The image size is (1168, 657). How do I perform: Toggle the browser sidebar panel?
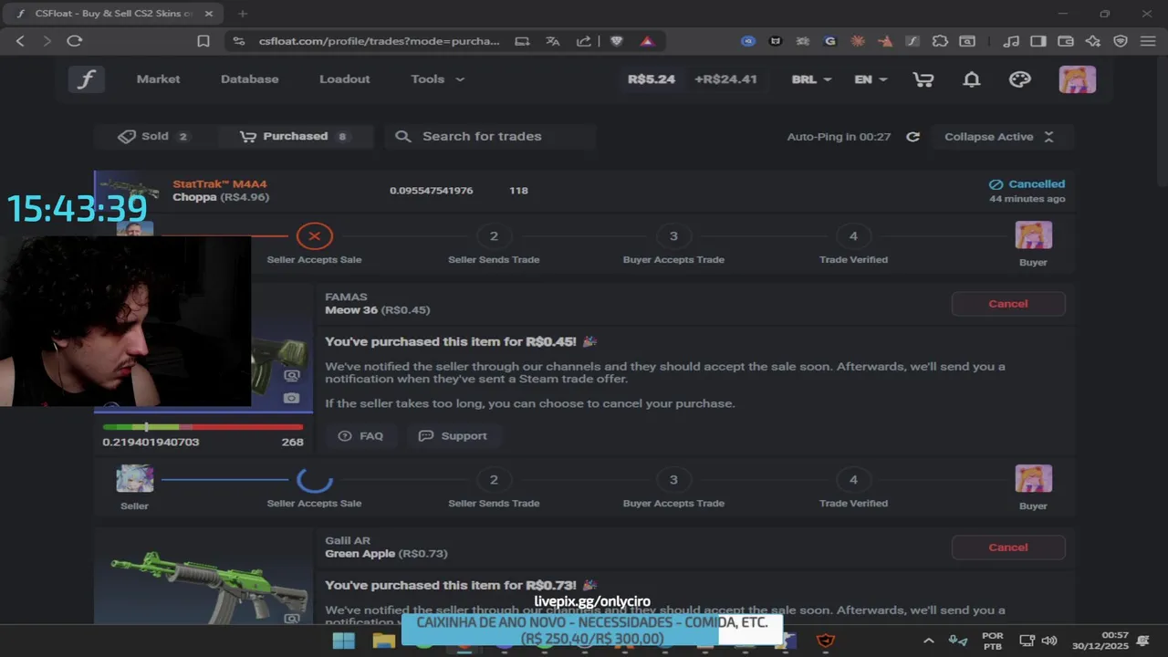pos(1038,41)
